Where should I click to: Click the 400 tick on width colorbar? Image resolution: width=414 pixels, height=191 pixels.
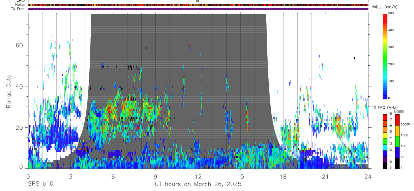tap(391, 30)
